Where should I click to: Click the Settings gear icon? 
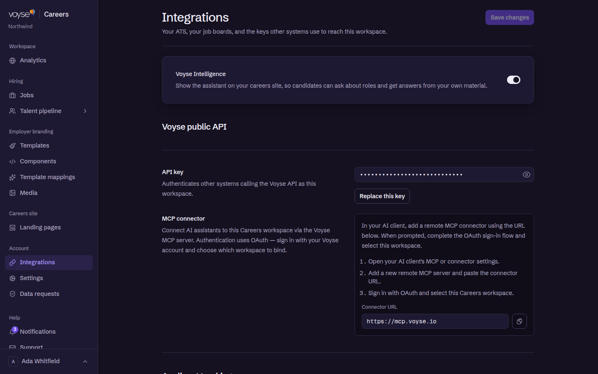point(12,278)
